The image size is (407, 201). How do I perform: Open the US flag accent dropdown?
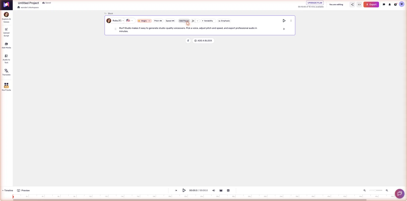130,21
